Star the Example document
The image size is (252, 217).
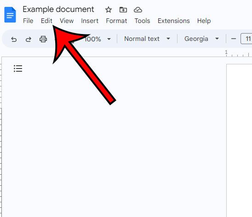[109, 10]
